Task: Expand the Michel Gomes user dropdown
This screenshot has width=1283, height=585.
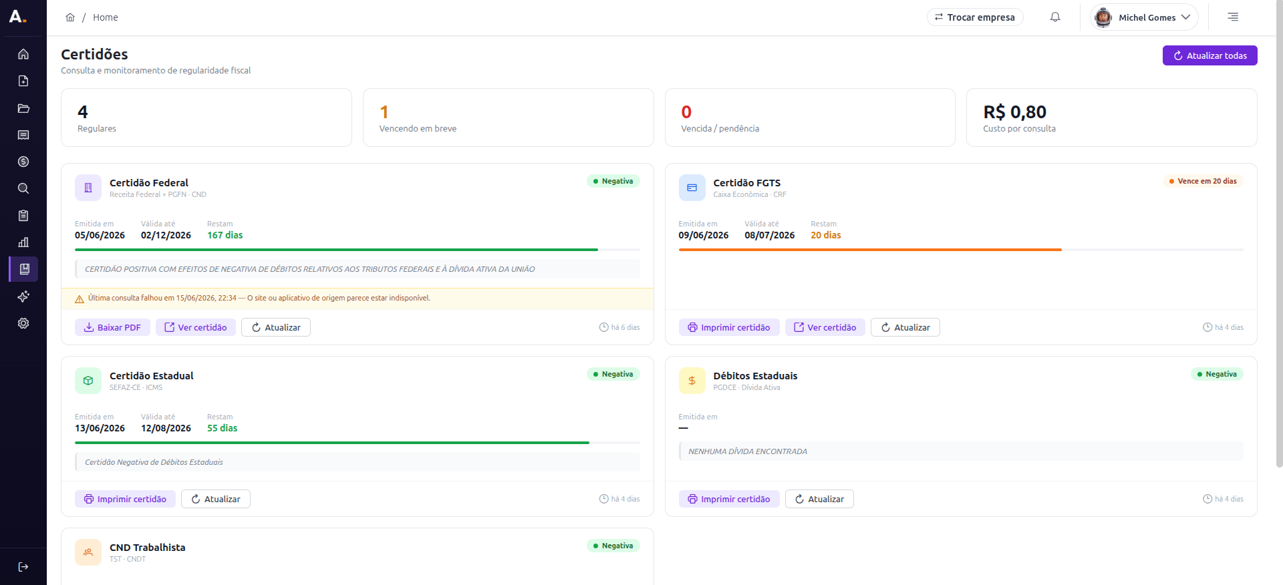Action: [x=1144, y=17]
